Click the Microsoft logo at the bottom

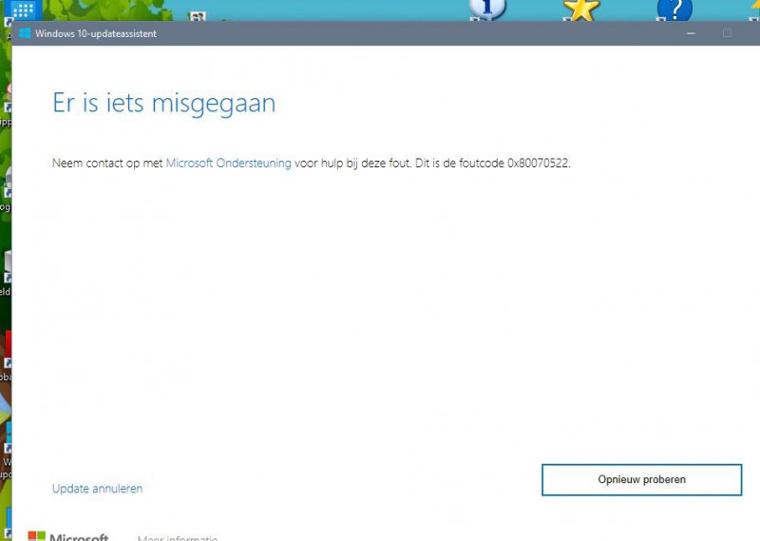coord(68,536)
